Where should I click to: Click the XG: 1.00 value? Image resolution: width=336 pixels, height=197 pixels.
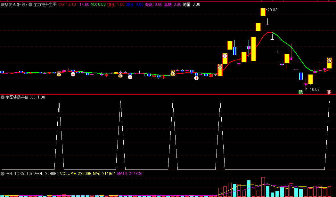(x=38, y=97)
